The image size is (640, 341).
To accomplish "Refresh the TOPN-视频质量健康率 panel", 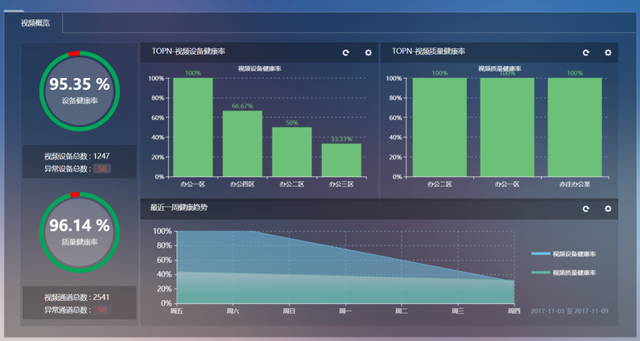I will tap(586, 53).
